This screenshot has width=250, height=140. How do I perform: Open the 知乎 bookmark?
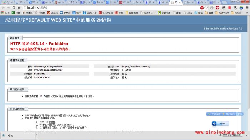click(x=77, y=13)
